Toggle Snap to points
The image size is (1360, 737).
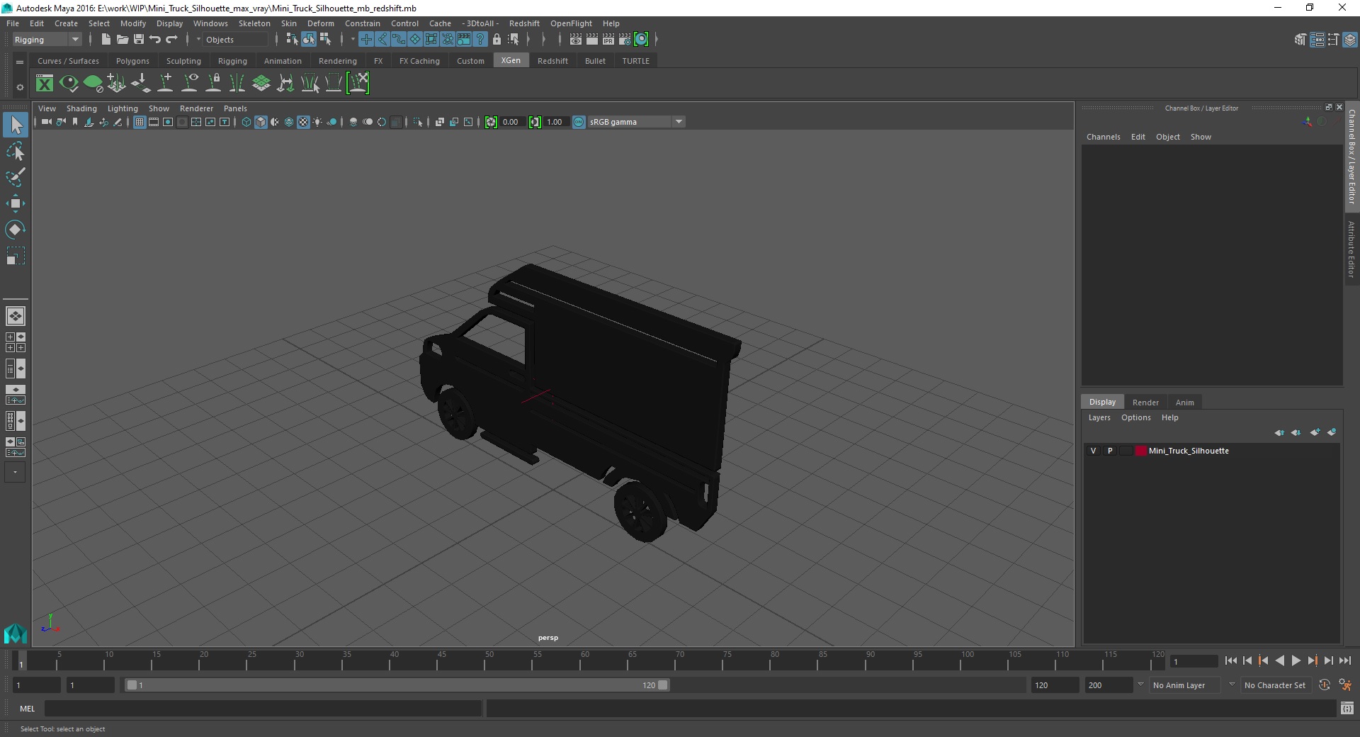pos(399,40)
